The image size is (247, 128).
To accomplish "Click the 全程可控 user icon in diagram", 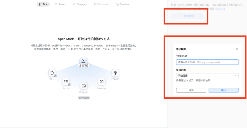I will [84, 61].
